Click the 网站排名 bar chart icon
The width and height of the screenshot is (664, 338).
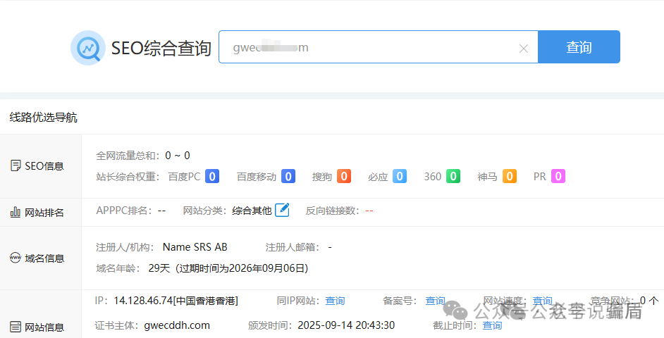point(16,212)
